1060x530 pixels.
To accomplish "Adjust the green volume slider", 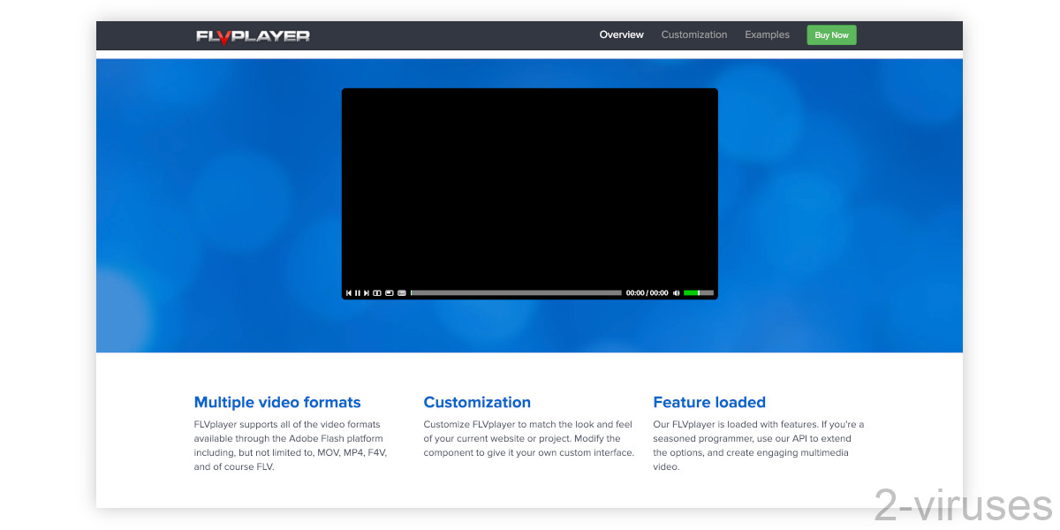I will pos(698,293).
